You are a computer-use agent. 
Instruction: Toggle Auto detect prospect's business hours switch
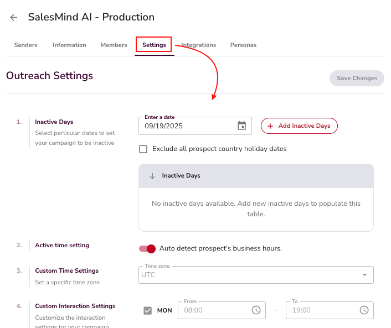147,248
